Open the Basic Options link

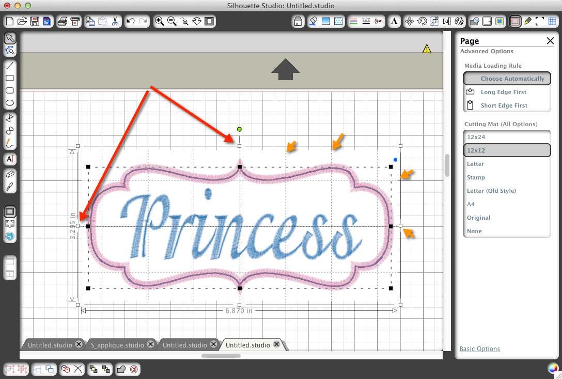tap(480, 349)
